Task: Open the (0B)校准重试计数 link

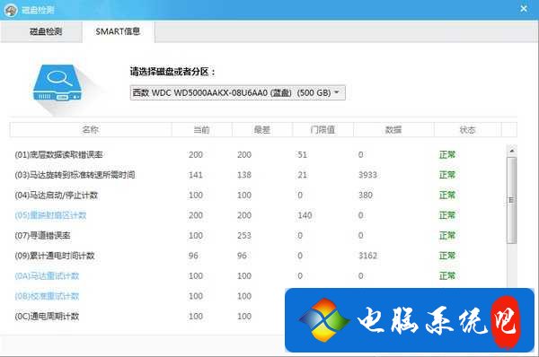Action: (x=47, y=296)
